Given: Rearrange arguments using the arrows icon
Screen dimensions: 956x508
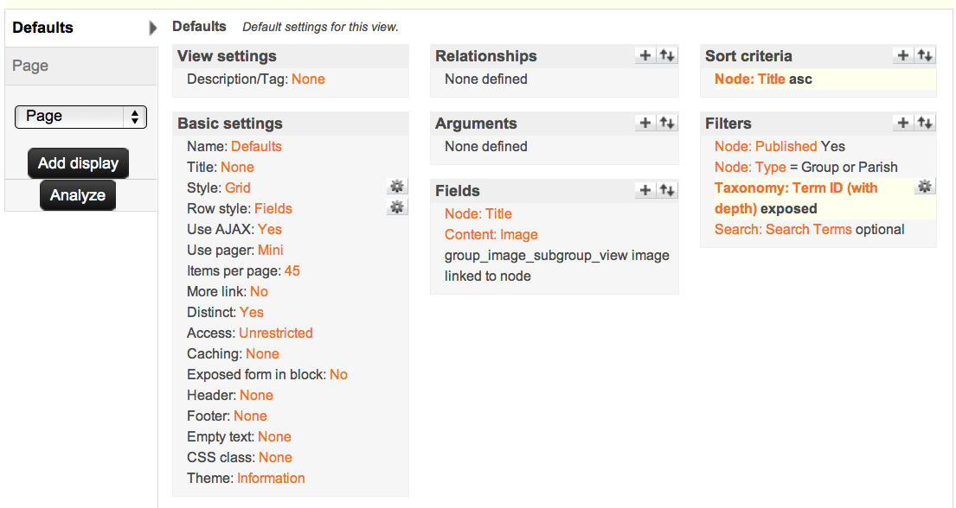Looking at the screenshot, I should click(667, 124).
